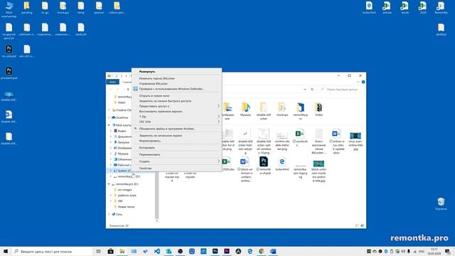Open the Explorer help icon
This screenshot has height=256, width=455.
(x=363, y=82)
